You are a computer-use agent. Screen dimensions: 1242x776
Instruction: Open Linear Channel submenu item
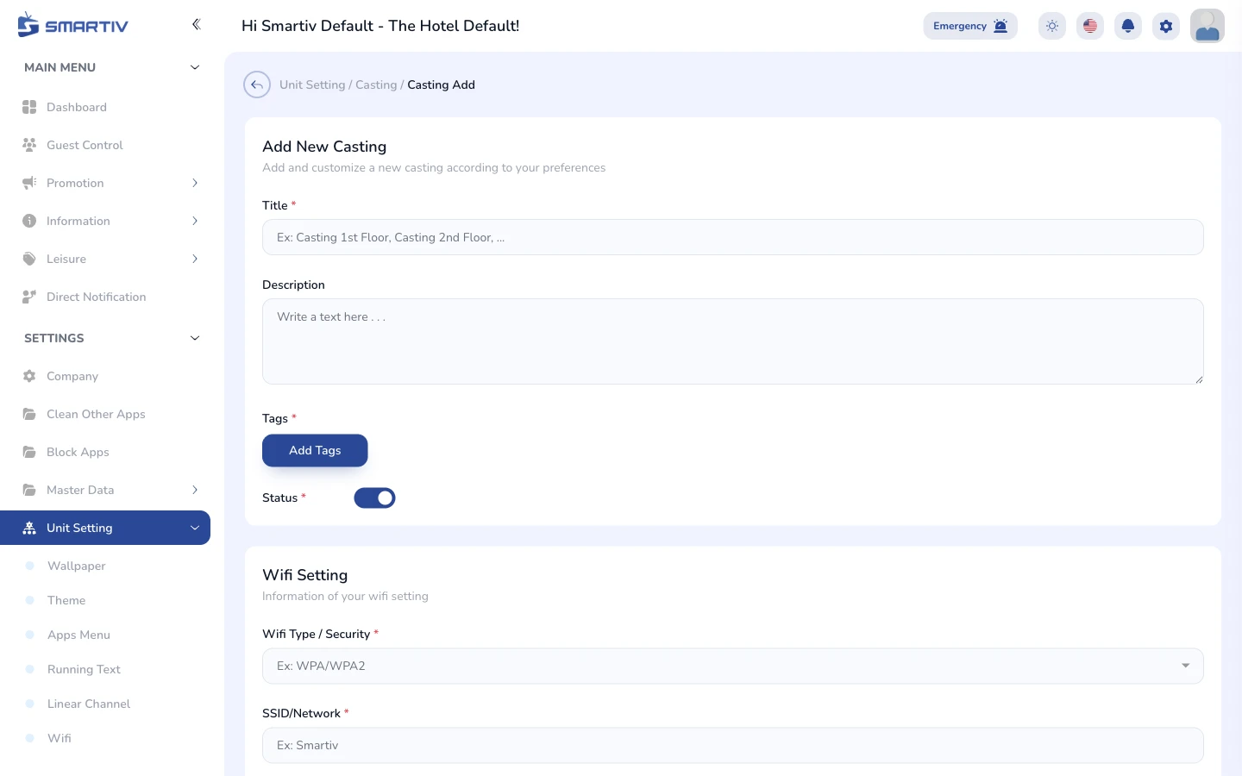[x=89, y=704]
